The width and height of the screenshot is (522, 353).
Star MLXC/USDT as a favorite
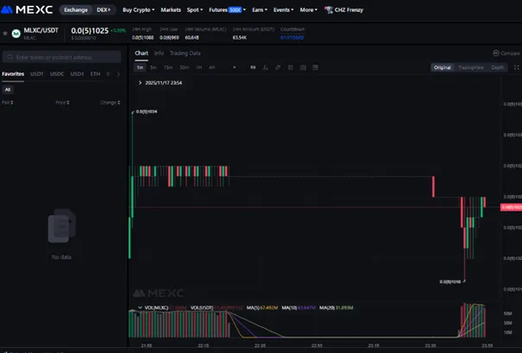[x=5, y=34]
